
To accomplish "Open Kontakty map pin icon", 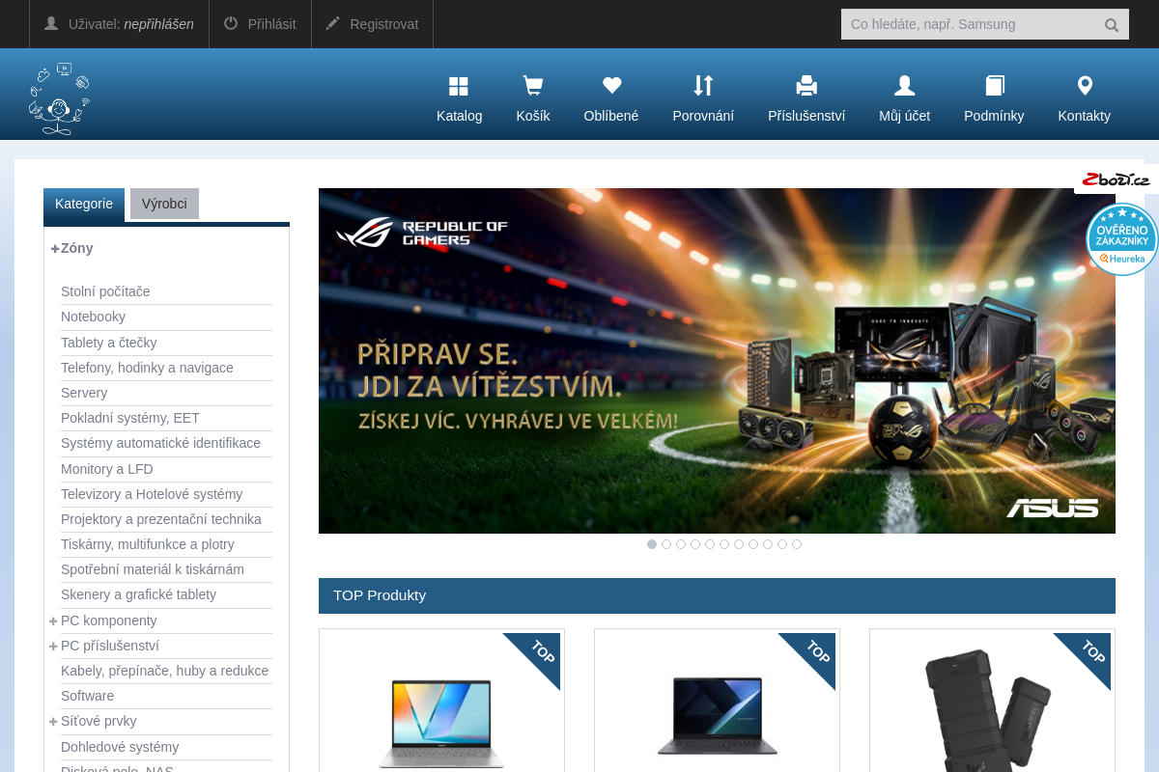I will pos(1085,86).
